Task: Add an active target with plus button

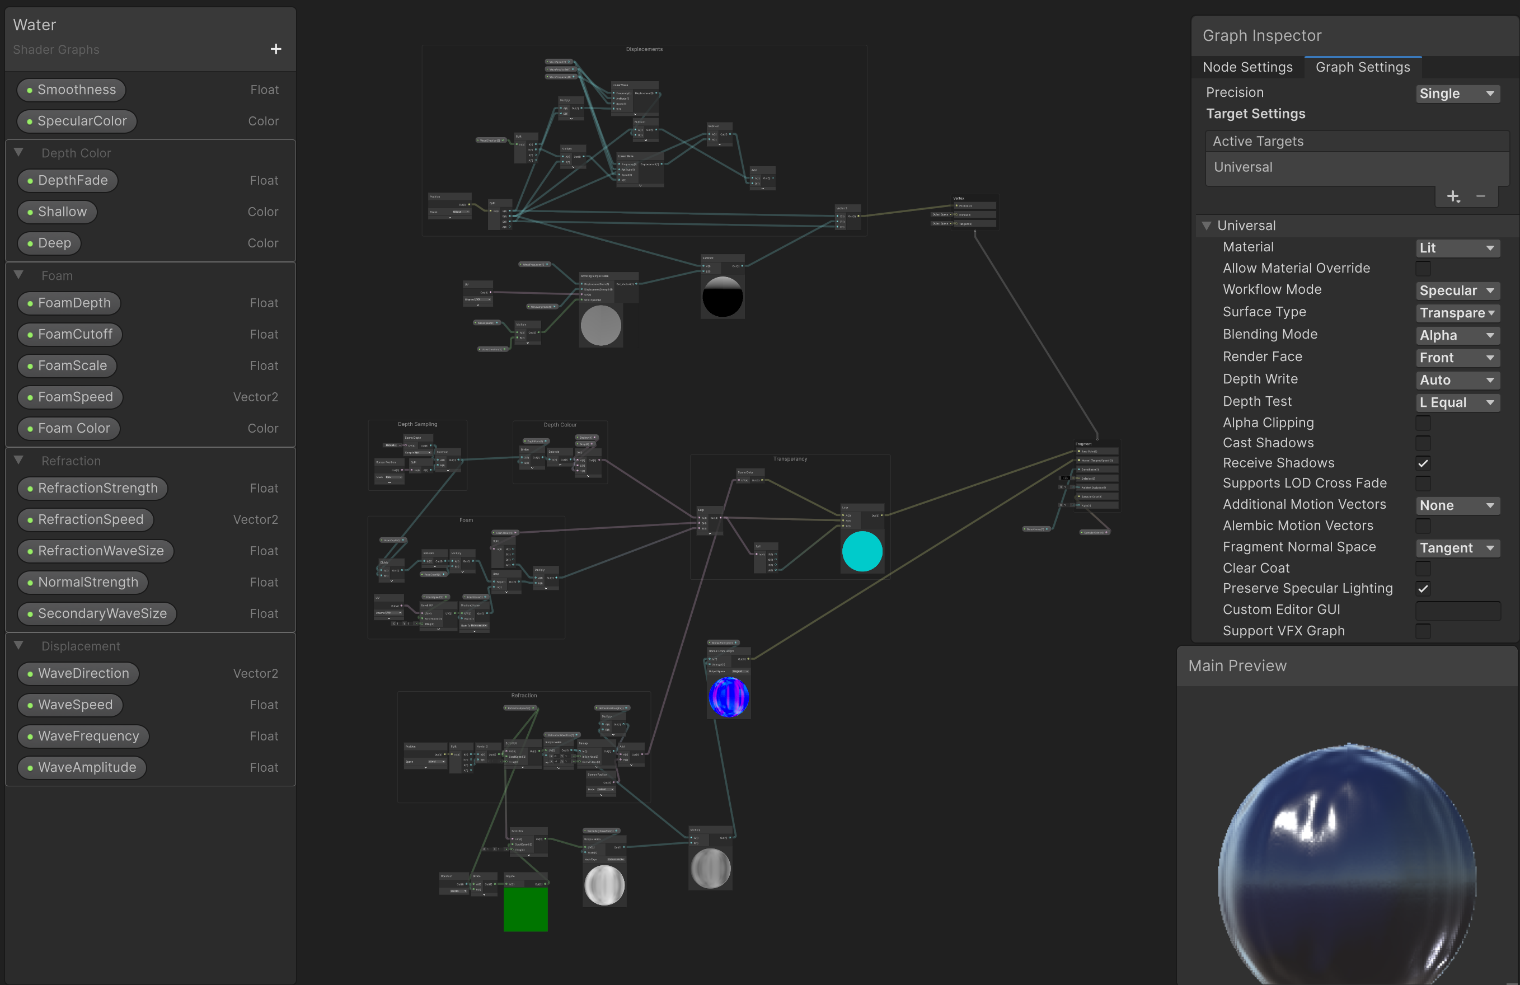Action: 1453,196
